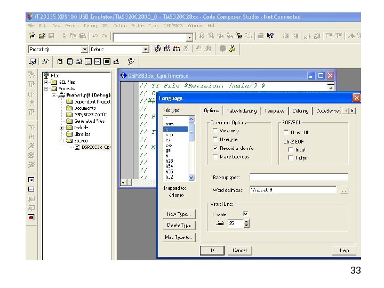Viewport: 384px width, 288px height.
Task: Click the Undo arrow icon
Action: (95, 36)
